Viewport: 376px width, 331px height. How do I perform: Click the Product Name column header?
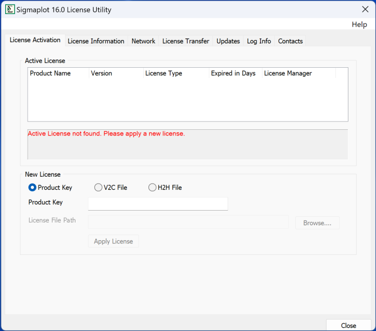coord(58,73)
